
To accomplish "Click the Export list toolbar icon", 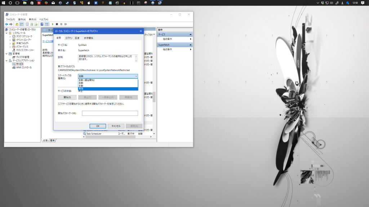I will [36, 24].
